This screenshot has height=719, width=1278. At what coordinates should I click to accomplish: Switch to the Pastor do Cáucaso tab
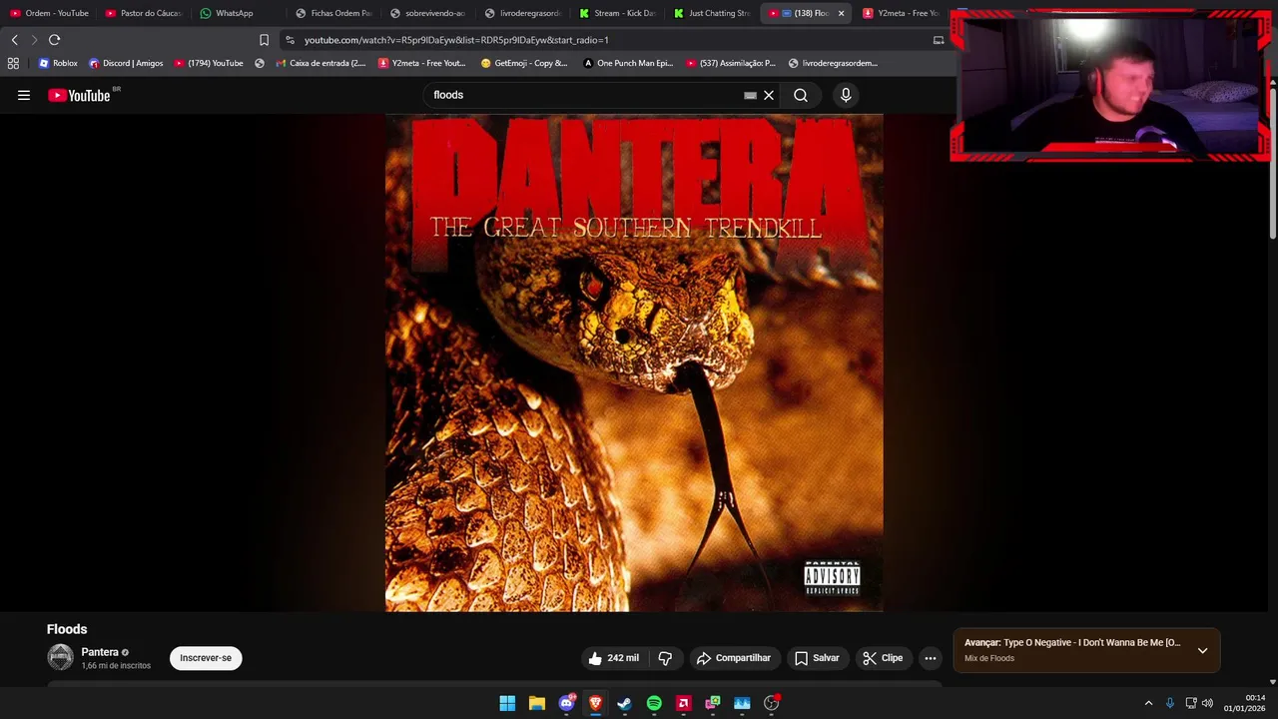coord(145,13)
